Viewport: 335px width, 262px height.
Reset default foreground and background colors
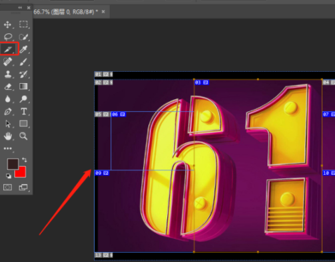(9, 176)
